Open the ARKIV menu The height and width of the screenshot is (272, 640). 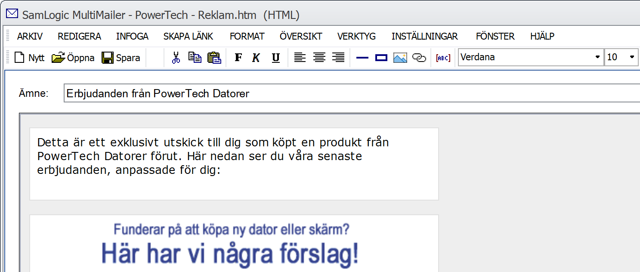[x=30, y=37]
